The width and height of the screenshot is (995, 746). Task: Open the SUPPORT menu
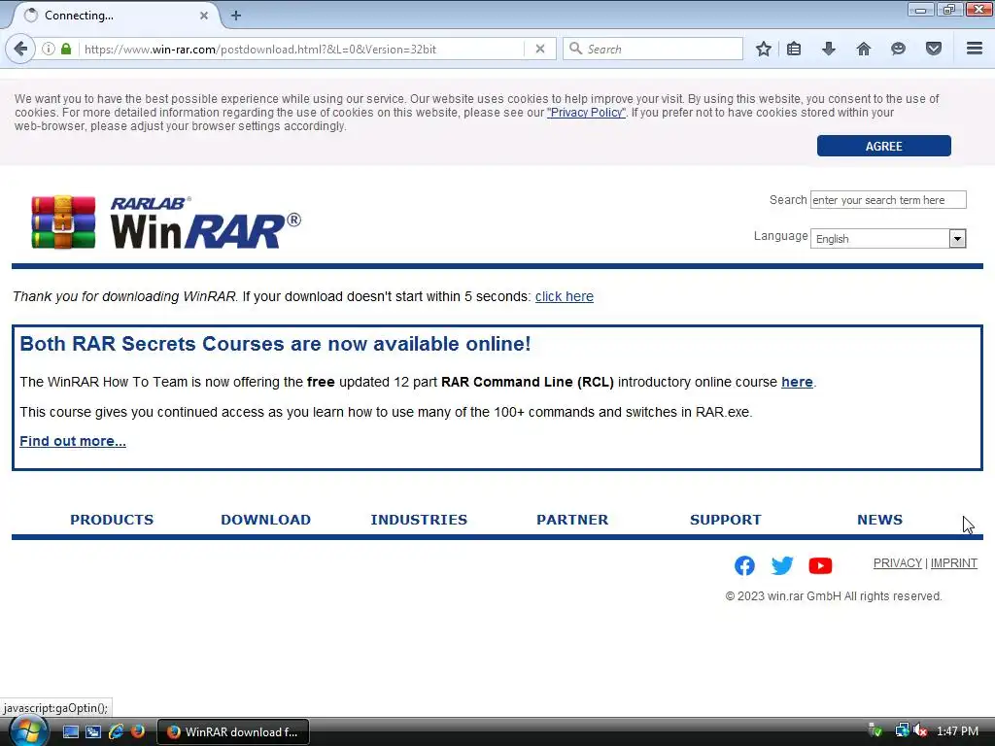pos(725,520)
